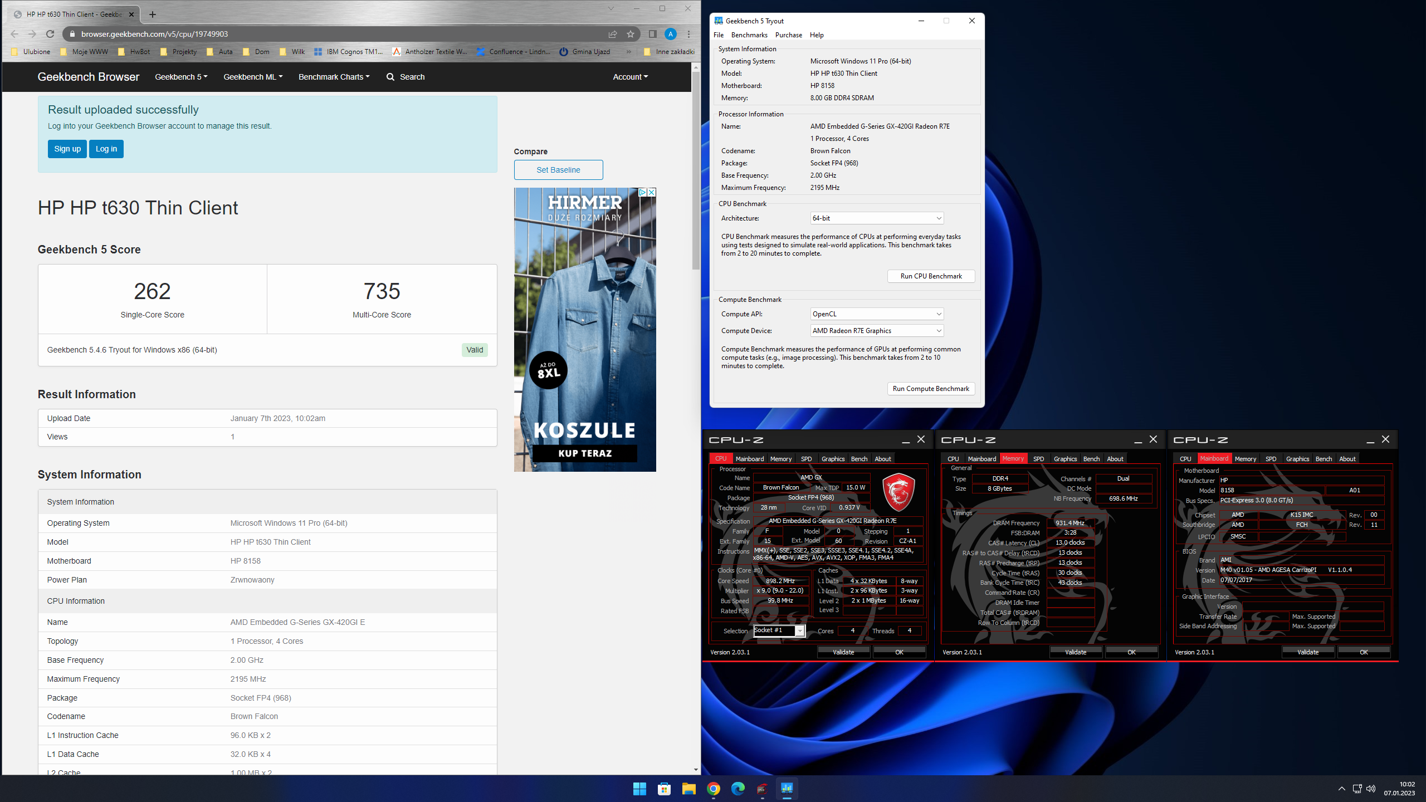Switch to Chrome in taskbar
The width and height of the screenshot is (1426, 802).
click(x=713, y=789)
